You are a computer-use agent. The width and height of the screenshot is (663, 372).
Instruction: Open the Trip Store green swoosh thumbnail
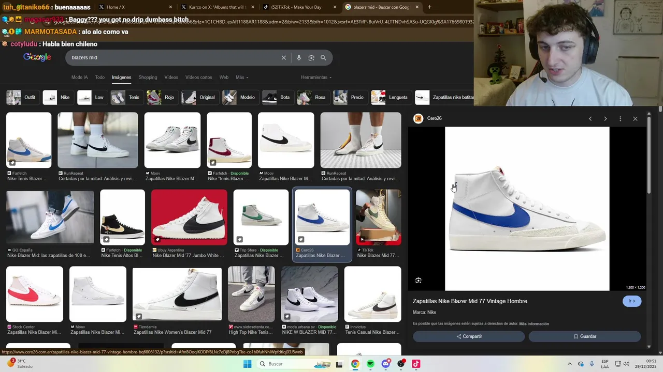261,217
